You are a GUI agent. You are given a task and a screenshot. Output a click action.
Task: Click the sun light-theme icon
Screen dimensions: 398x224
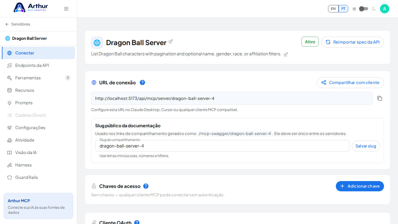[x=354, y=9]
